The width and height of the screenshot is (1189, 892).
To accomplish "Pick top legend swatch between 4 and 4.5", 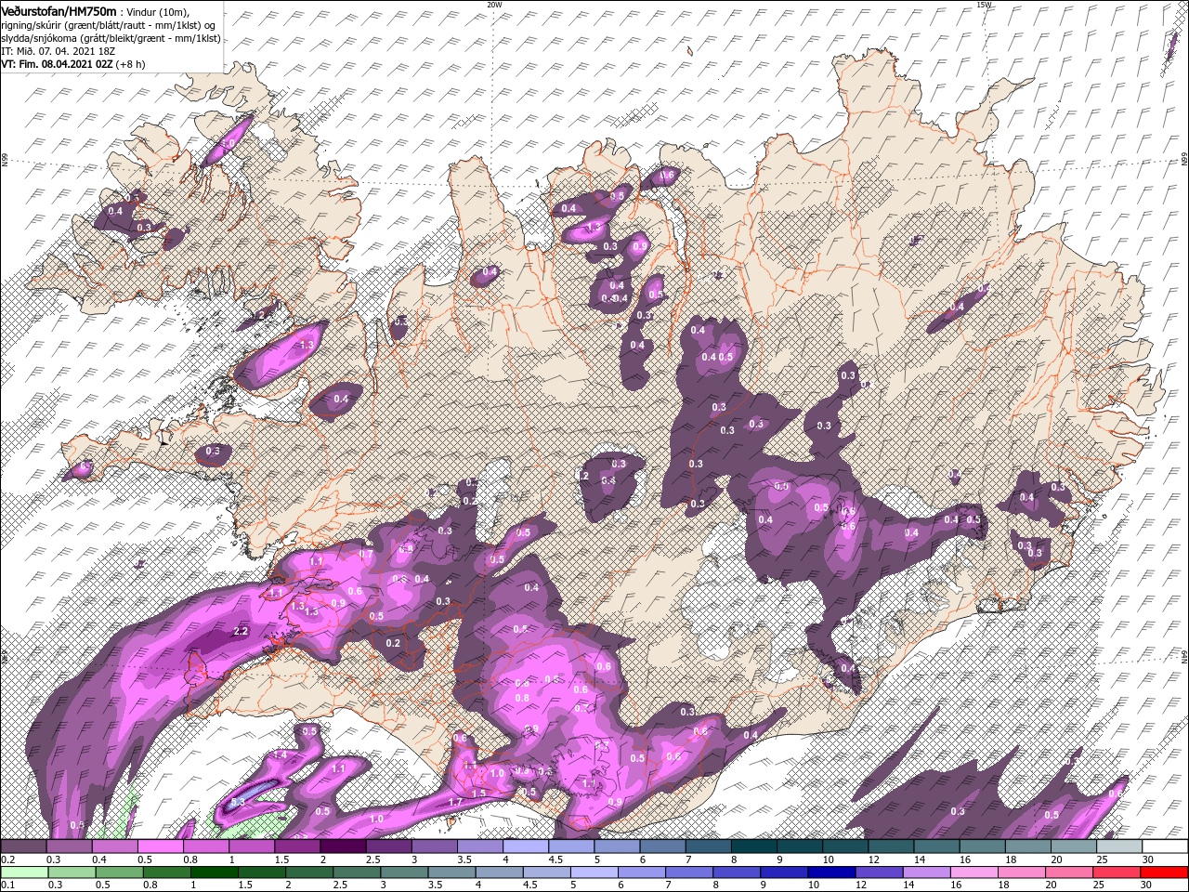I will pyautogui.click(x=525, y=846).
